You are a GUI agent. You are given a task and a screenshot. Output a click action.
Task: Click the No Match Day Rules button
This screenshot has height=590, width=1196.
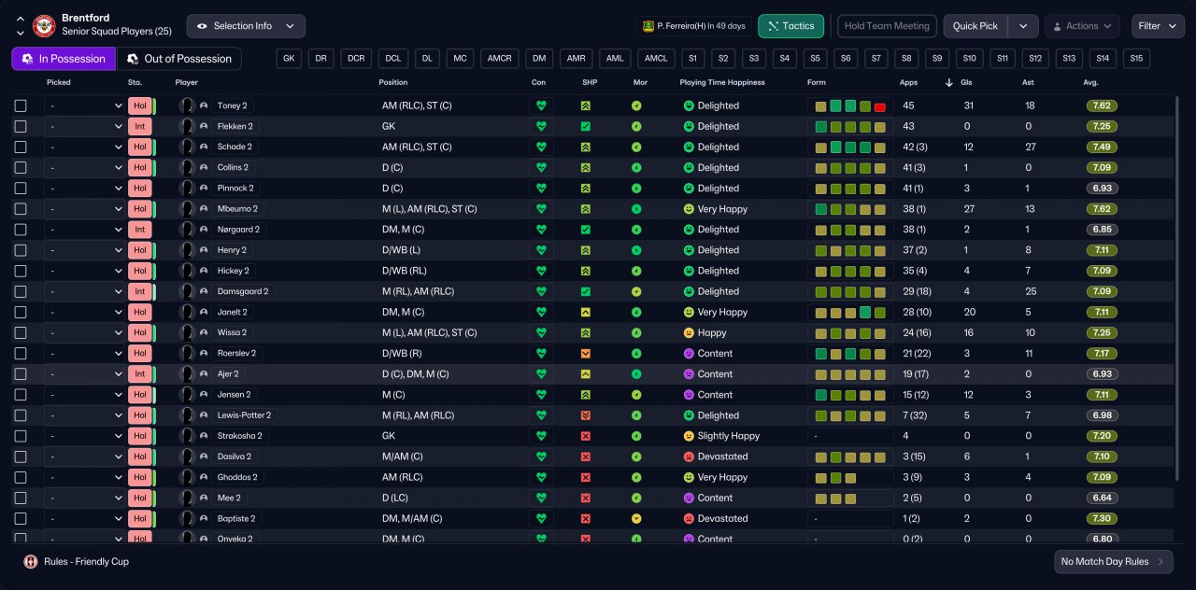(1113, 562)
